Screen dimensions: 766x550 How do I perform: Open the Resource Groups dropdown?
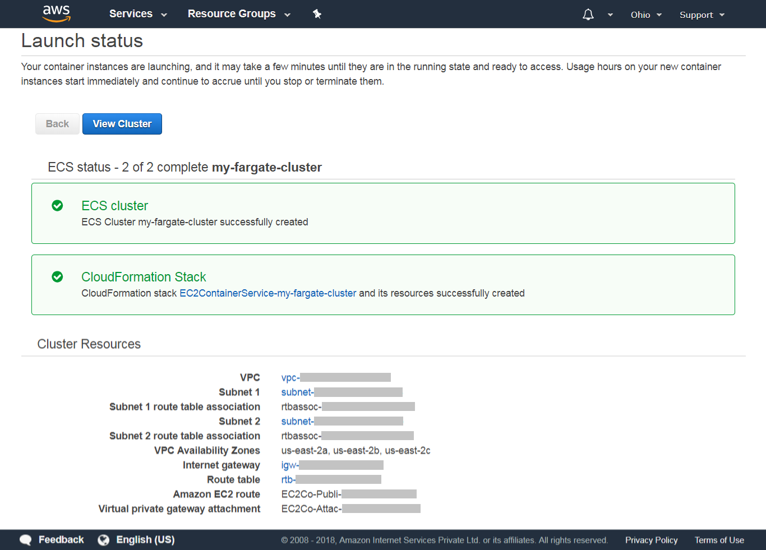239,14
